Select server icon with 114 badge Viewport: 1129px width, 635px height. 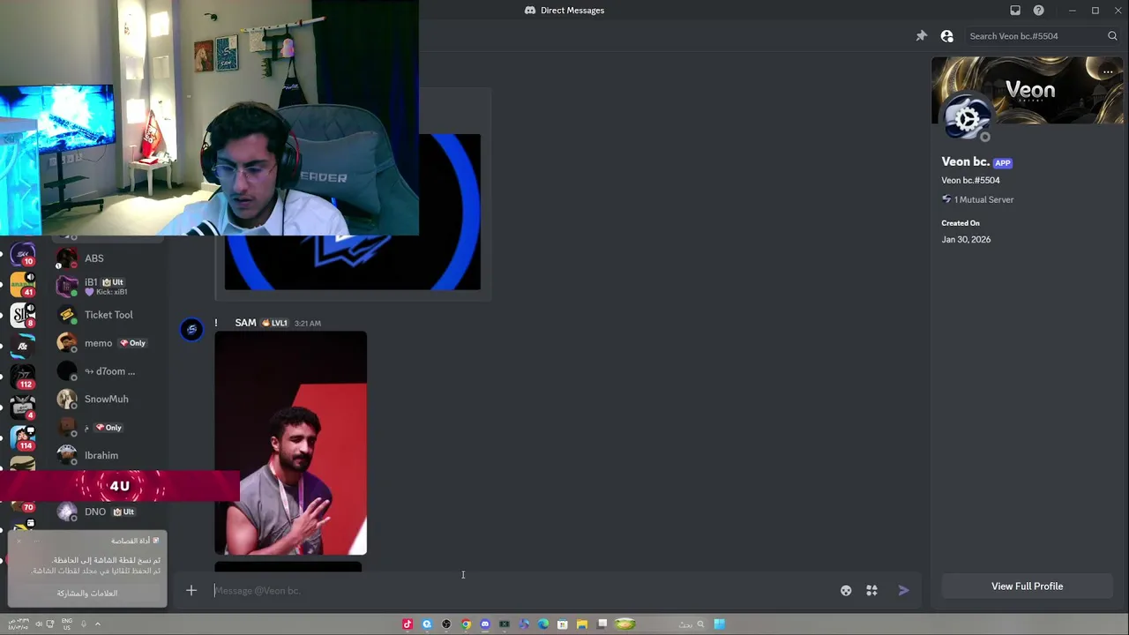[x=23, y=438]
